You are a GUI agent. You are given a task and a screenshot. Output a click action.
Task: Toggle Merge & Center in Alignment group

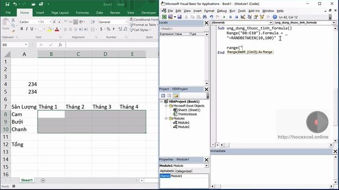click(x=93, y=30)
